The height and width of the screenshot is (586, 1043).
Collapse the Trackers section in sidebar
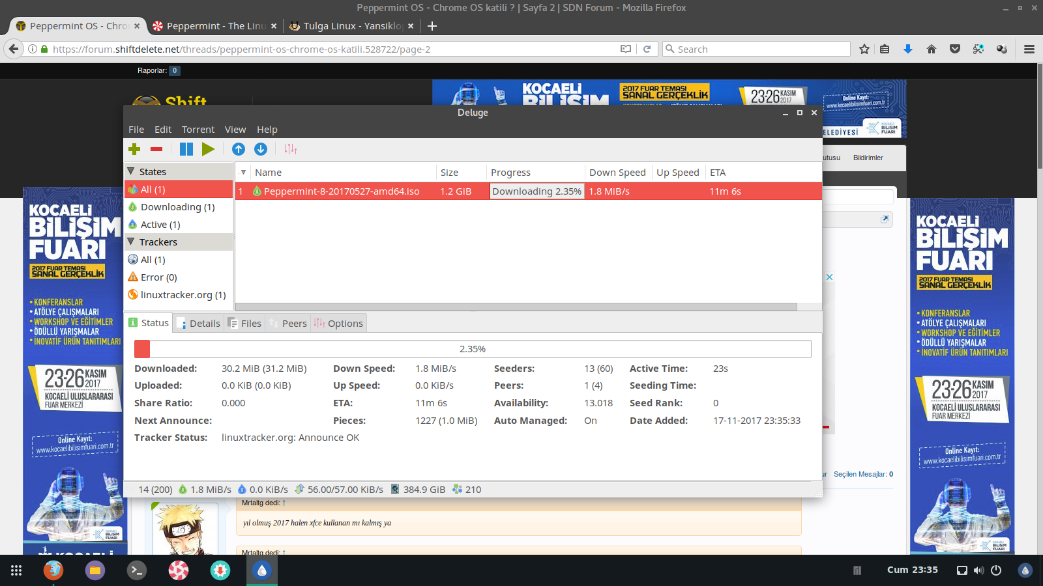click(x=131, y=242)
